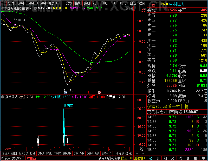Open the F10 company info
The width and height of the screenshot is (208, 161).
(114, 3)
